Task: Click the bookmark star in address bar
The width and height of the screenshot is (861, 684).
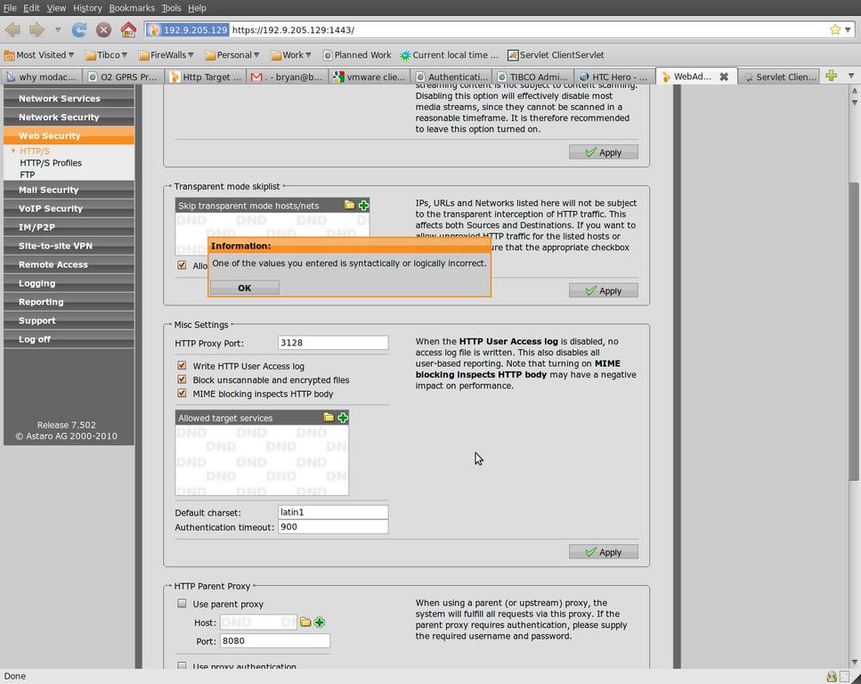Action: [834, 29]
